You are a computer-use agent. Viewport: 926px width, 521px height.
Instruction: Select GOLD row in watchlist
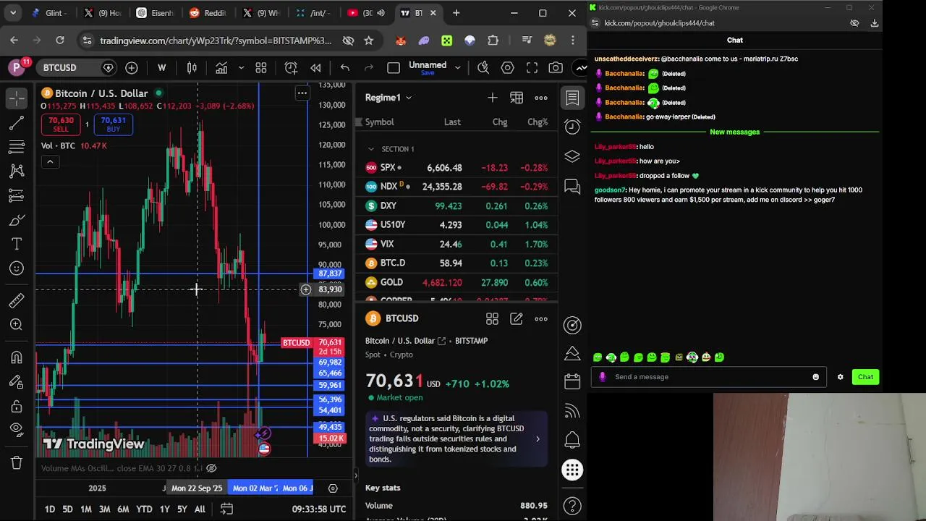click(457, 282)
